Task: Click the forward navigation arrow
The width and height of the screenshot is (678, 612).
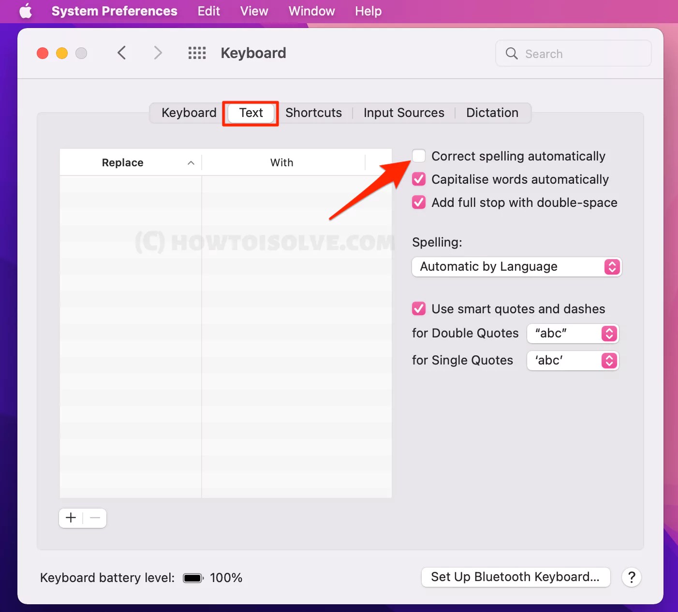Action: pyautogui.click(x=158, y=53)
